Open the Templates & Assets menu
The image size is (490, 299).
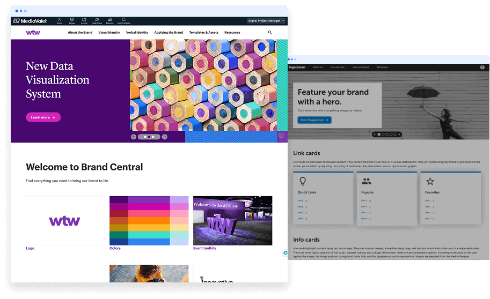click(203, 33)
